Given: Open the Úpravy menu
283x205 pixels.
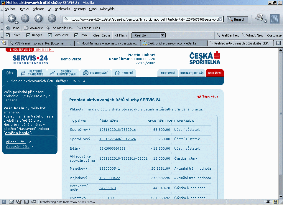Looking at the screenshot, I should 24,9.
